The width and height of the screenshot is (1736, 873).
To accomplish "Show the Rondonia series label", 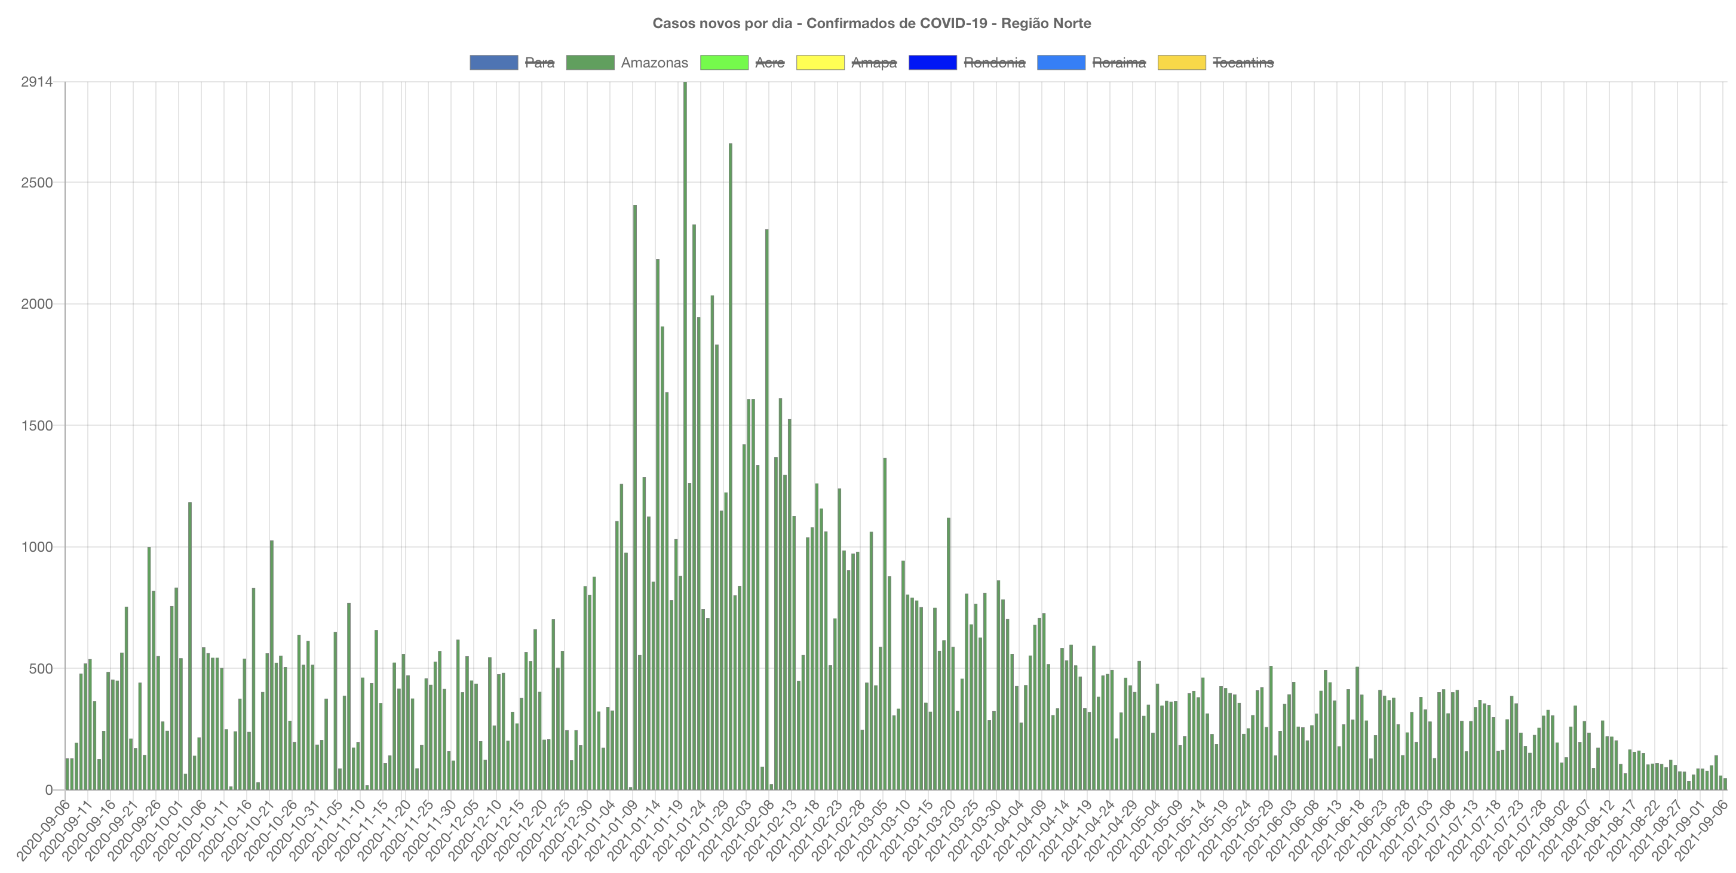I will (x=994, y=63).
